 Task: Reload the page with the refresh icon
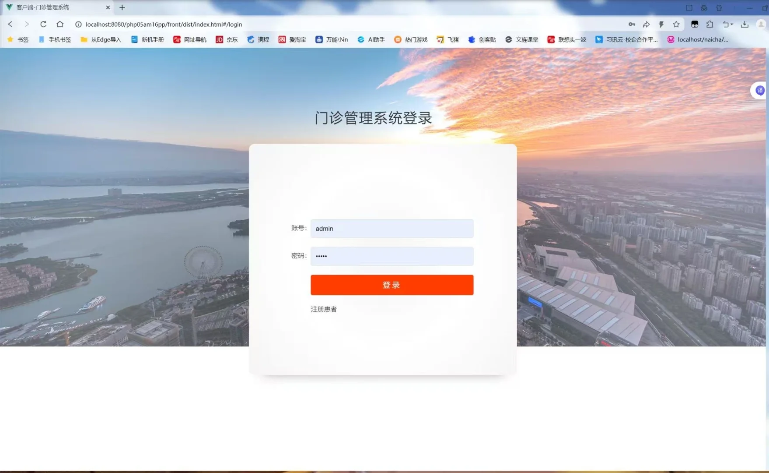pyautogui.click(x=43, y=25)
